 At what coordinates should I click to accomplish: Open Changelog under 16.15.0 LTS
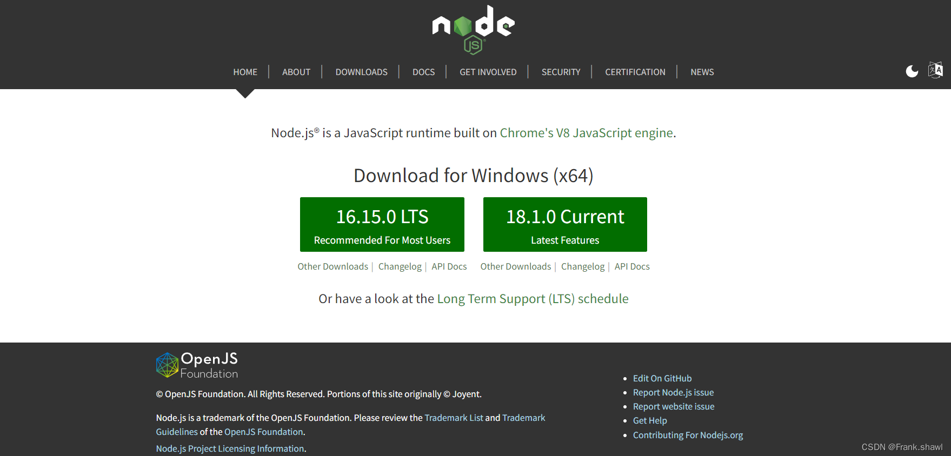click(x=400, y=266)
